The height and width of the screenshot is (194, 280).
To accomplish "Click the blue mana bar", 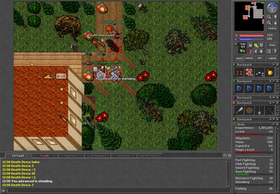I will (252, 39).
